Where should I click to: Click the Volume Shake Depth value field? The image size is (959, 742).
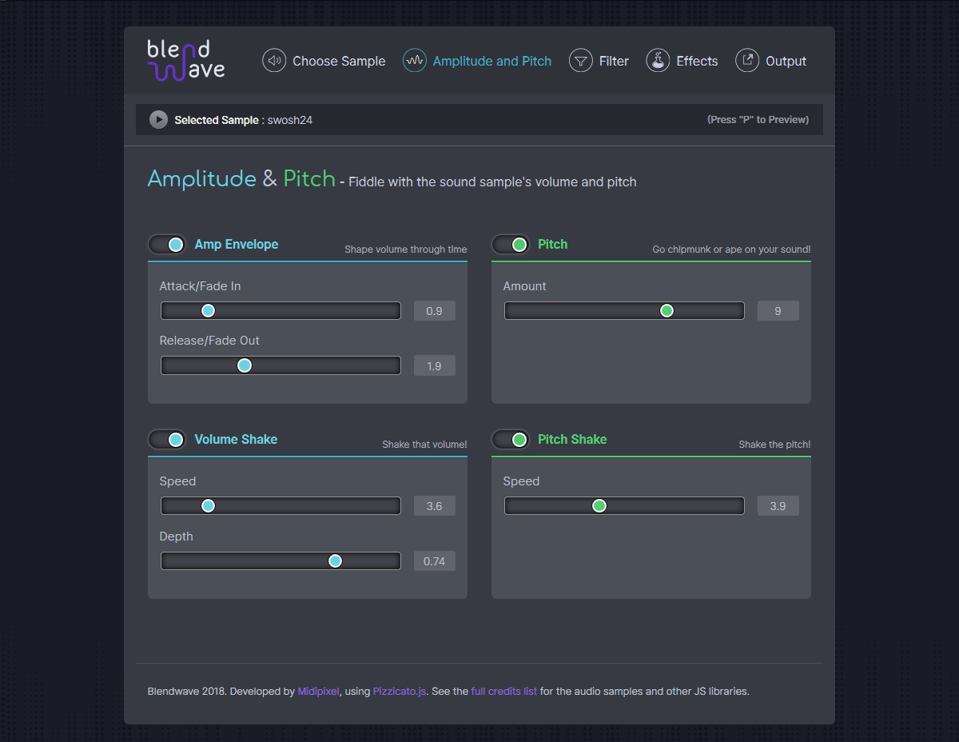(434, 561)
